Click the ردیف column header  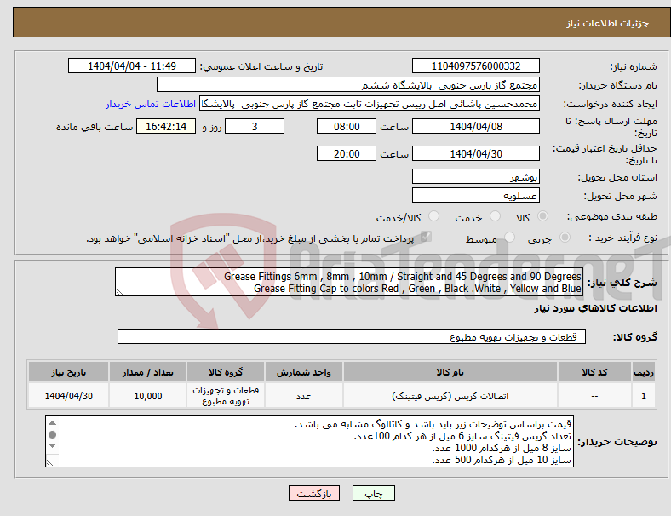coord(643,372)
